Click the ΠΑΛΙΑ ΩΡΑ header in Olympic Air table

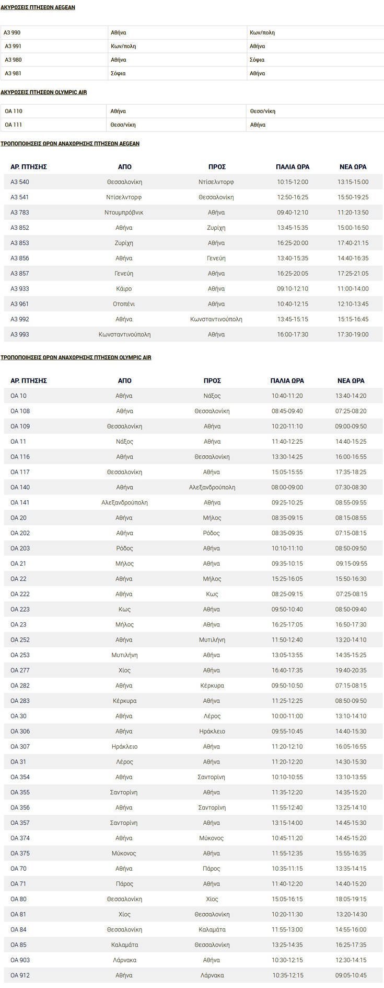tap(287, 381)
